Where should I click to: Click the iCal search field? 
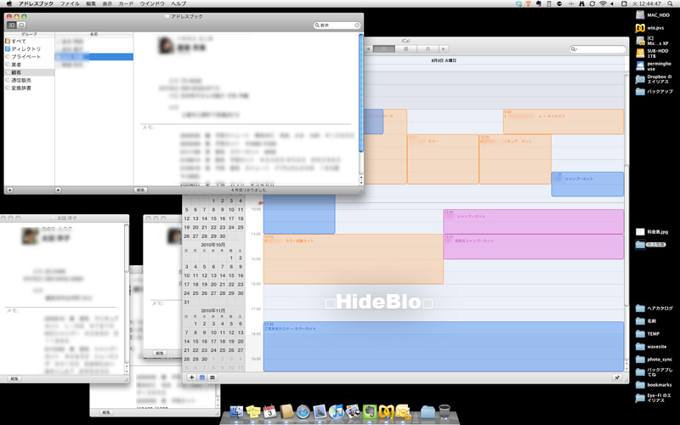coord(598,49)
